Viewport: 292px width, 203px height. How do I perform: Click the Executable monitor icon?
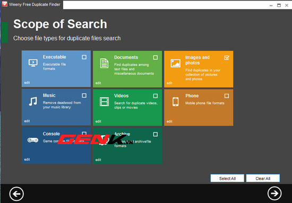33,63
